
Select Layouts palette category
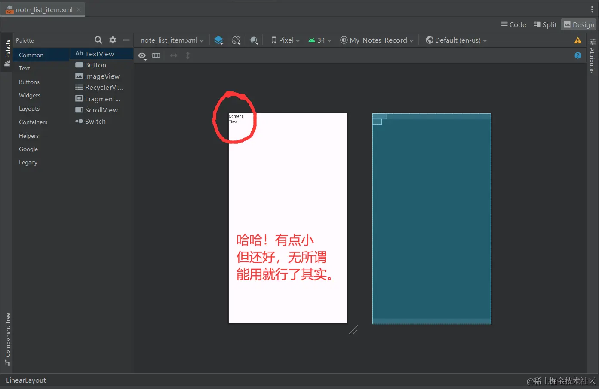click(41, 109)
